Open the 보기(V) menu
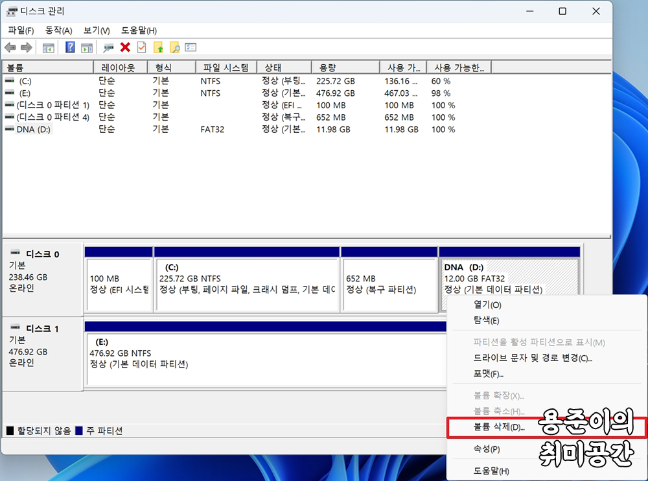This screenshot has height=481, width=648. pyautogui.click(x=97, y=30)
